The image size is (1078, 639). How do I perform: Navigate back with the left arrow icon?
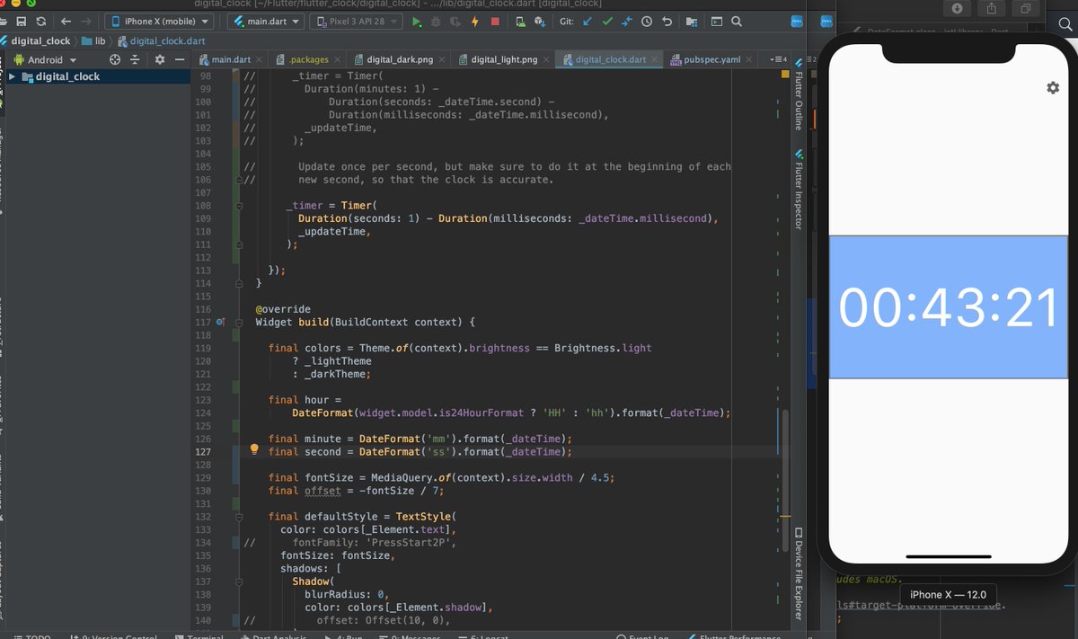point(66,21)
